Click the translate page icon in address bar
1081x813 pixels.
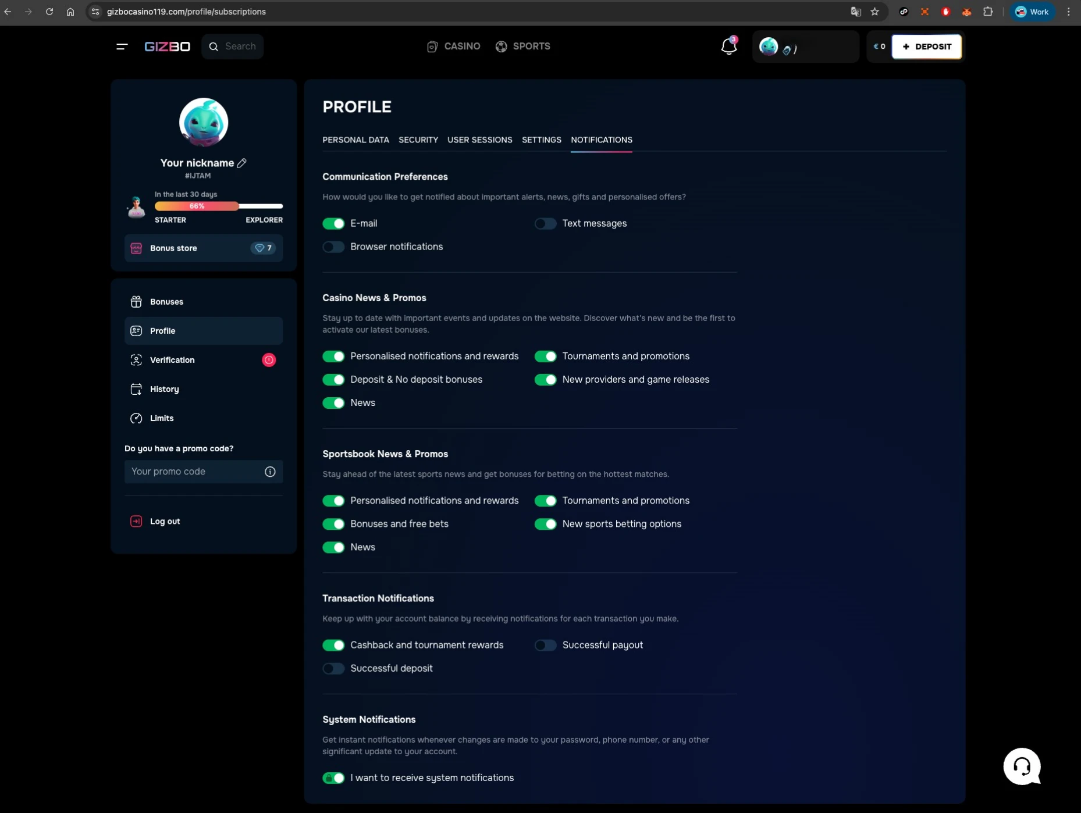[x=856, y=12]
